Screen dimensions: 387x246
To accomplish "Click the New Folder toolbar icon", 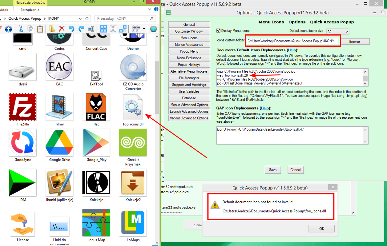I will [52, 29].
